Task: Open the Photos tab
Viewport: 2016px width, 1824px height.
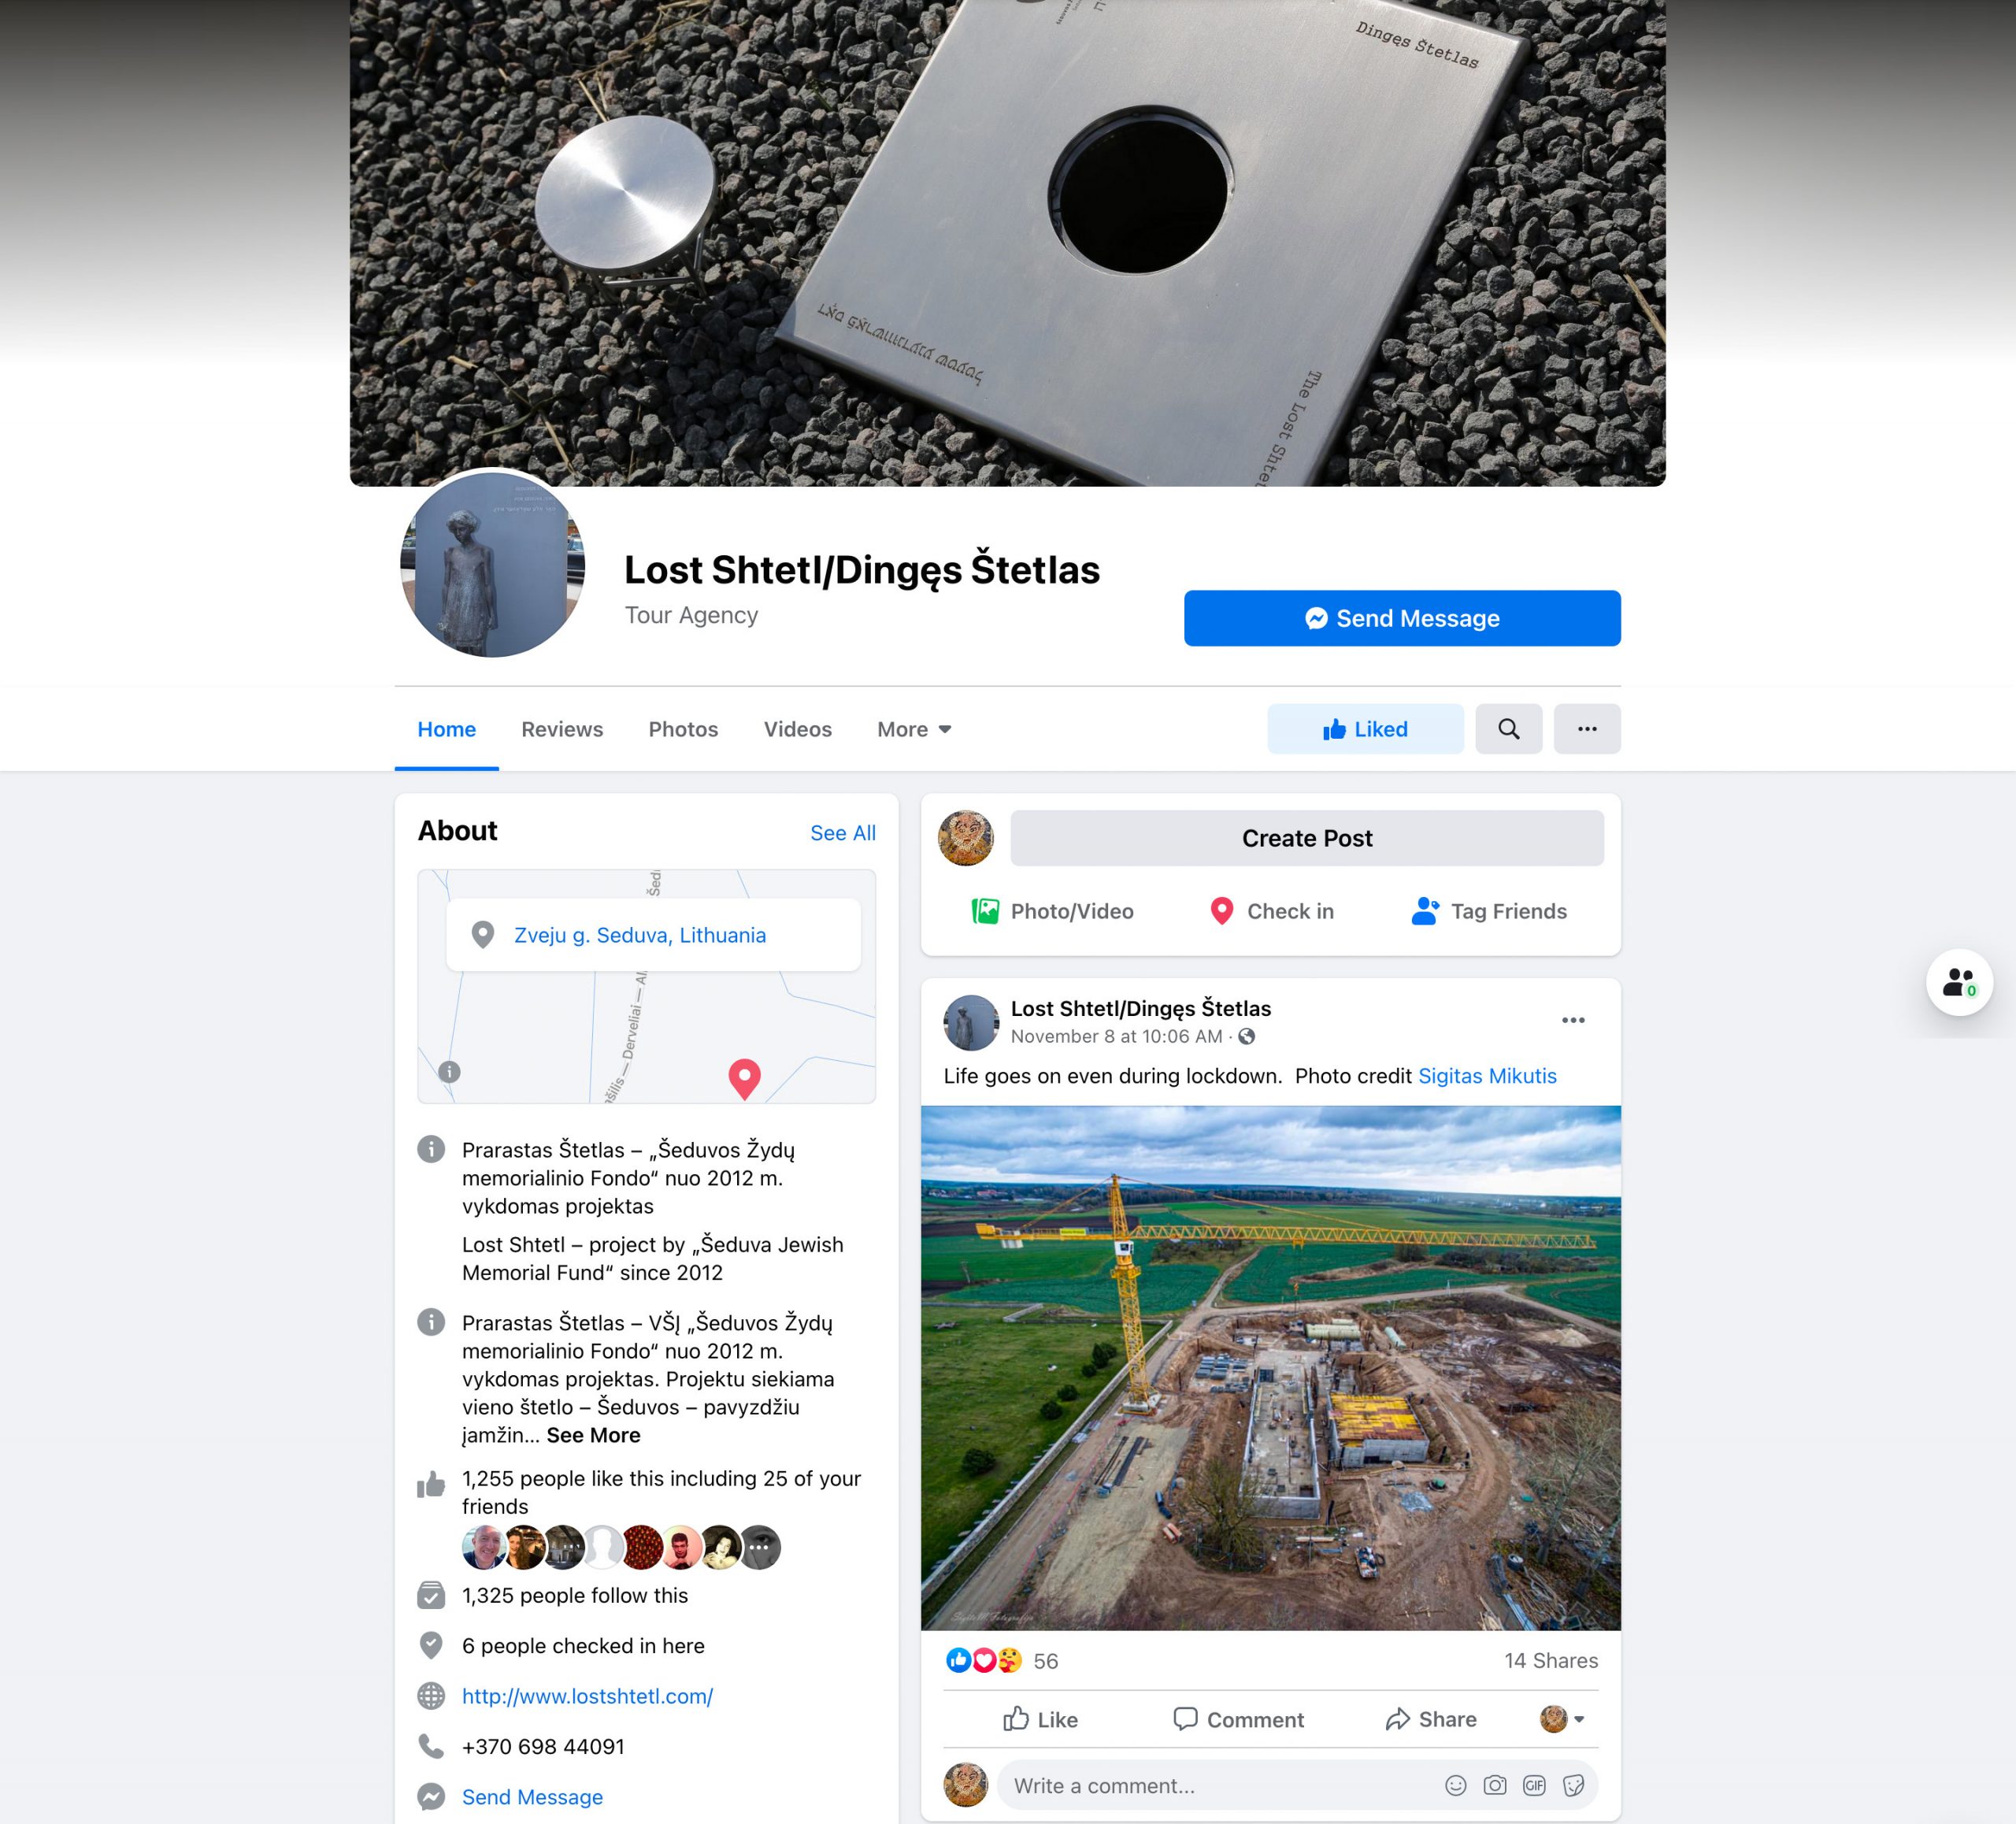Action: pyautogui.click(x=683, y=729)
